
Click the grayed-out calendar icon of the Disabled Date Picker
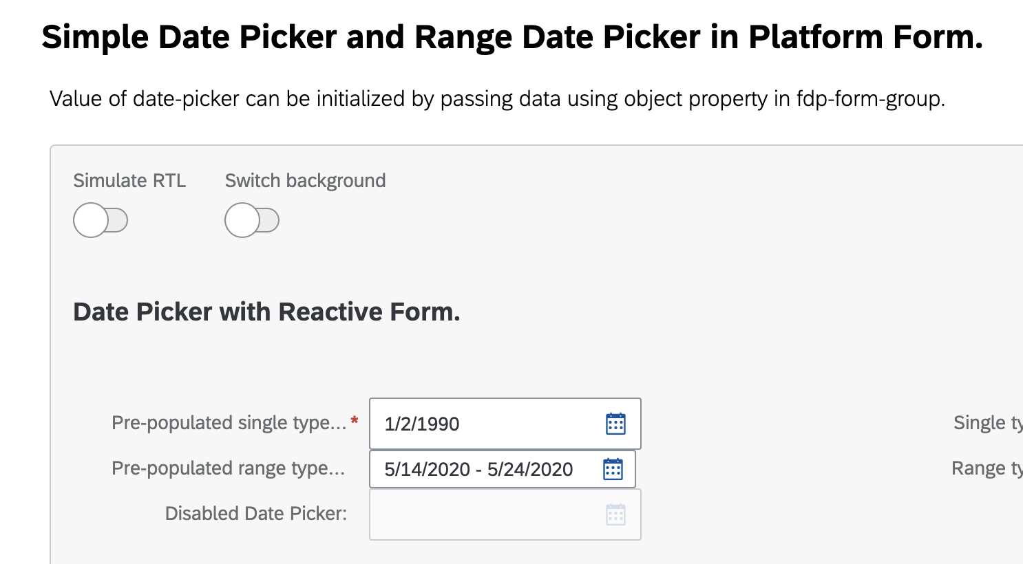[x=615, y=514]
